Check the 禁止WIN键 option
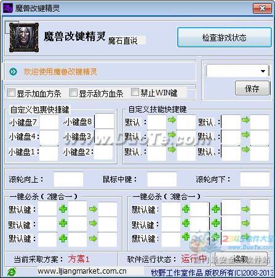This screenshot has width=275, height=278. click(x=135, y=92)
